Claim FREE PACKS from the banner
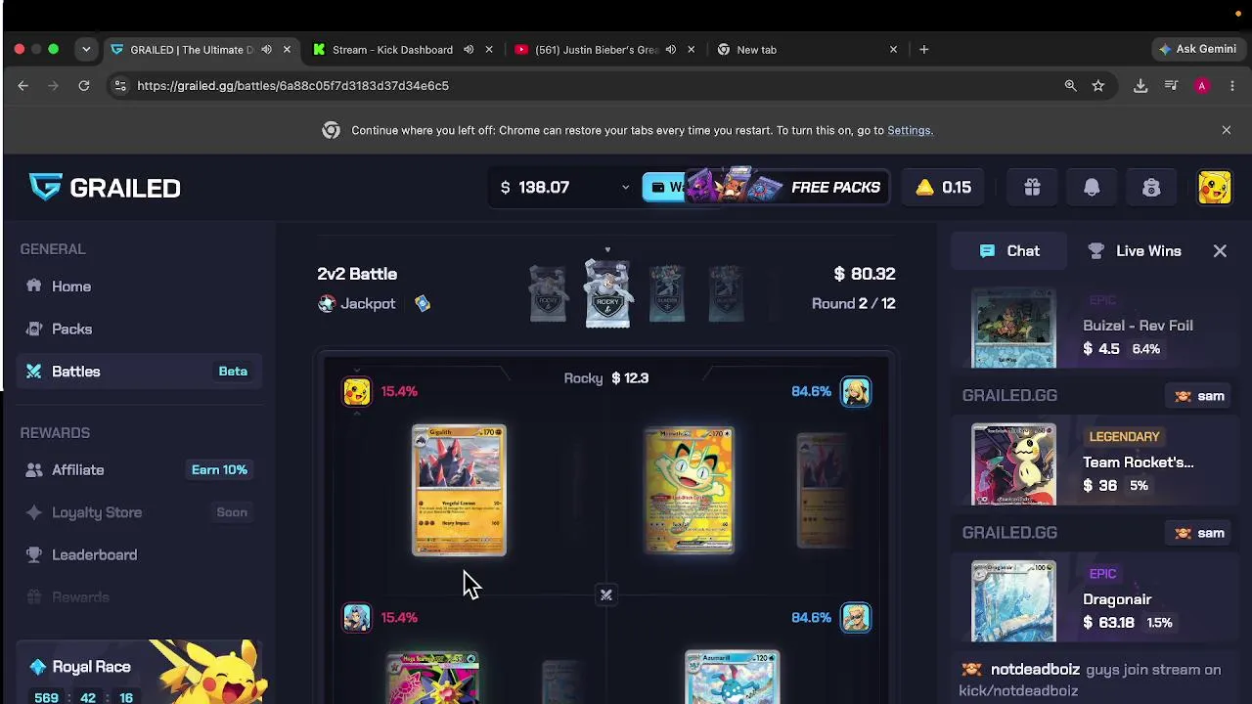1252x704 pixels. click(787, 187)
